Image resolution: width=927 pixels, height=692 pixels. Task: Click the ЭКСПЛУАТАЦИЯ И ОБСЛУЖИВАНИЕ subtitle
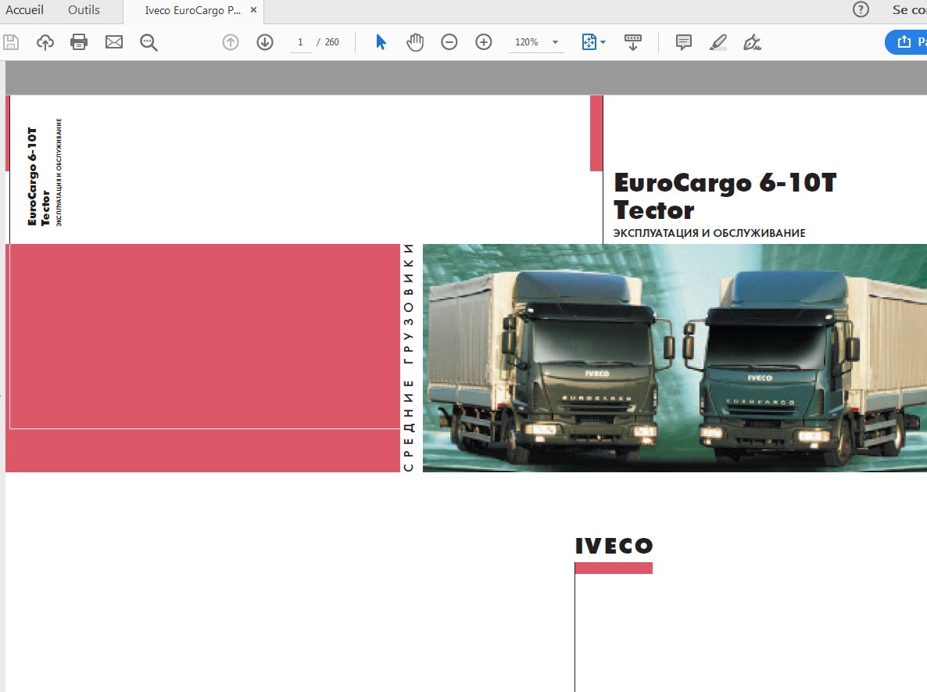709,233
